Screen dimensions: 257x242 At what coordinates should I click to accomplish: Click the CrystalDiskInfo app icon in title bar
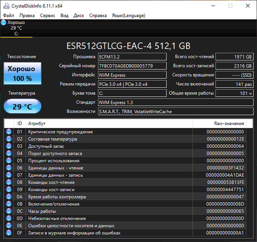coord(6,6)
